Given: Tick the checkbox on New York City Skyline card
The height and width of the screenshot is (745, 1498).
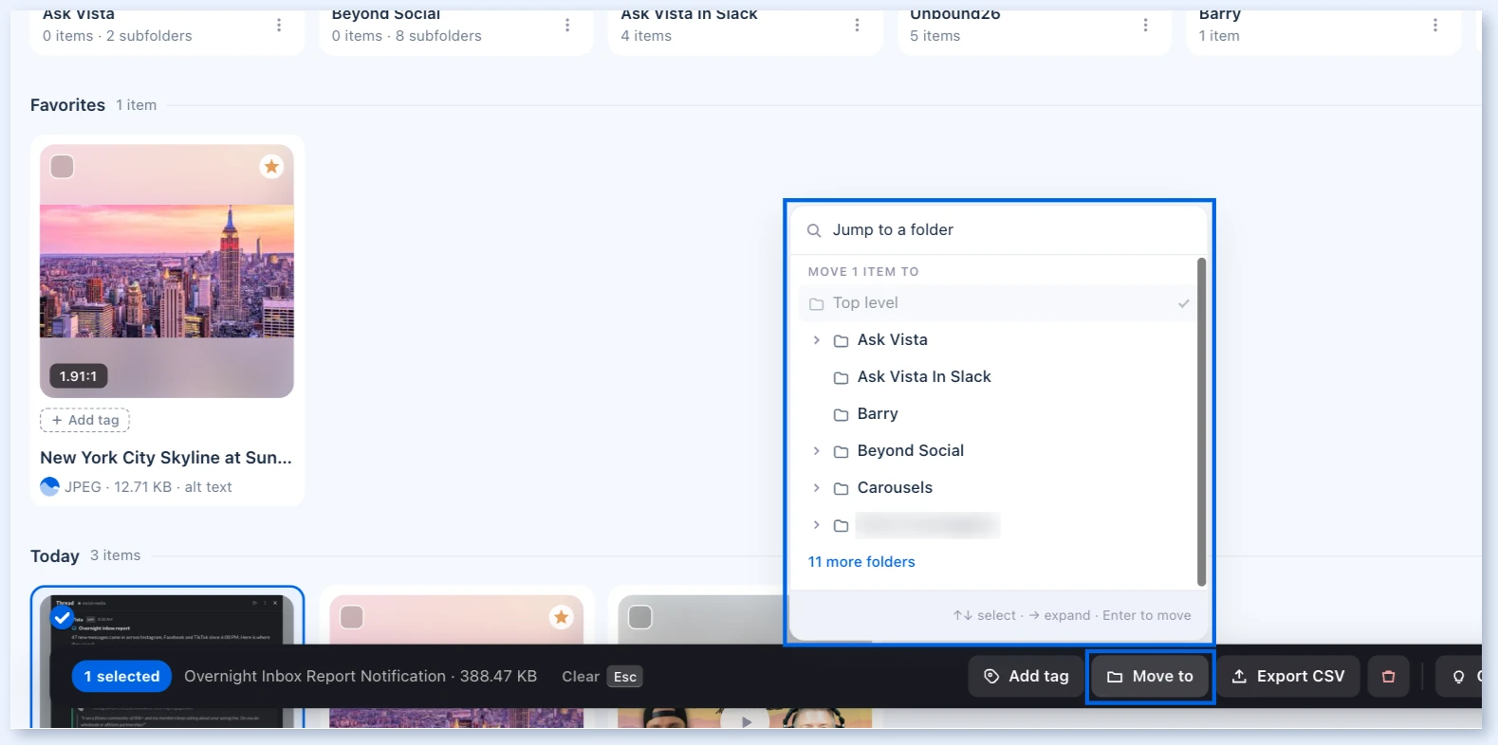Looking at the screenshot, I should (x=63, y=167).
